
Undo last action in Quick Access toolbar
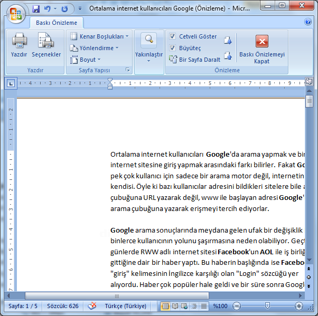point(48,9)
